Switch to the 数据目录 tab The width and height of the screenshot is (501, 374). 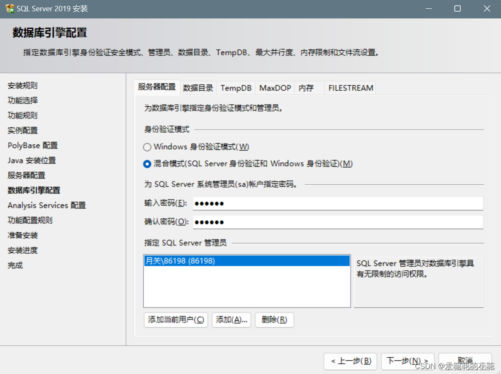click(198, 88)
